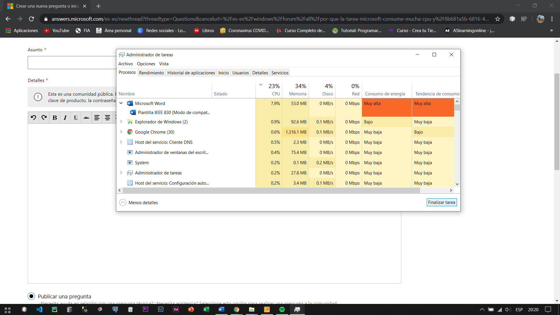Show more bookmarks with the chevron
The height and width of the screenshot is (315, 560).
pyautogui.click(x=551, y=31)
